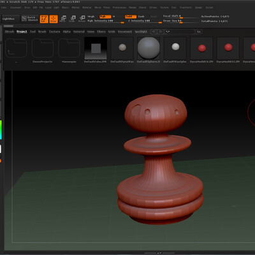Click the Go search button
This screenshot has height=255, width=255.
point(199,32)
